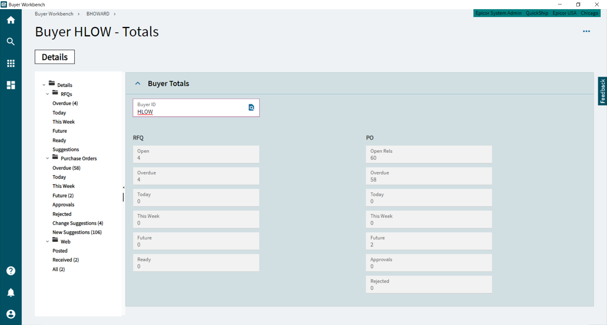This screenshot has height=325, width=607.
Task: Select Ready under RFQs
Action: click(59, 140)
